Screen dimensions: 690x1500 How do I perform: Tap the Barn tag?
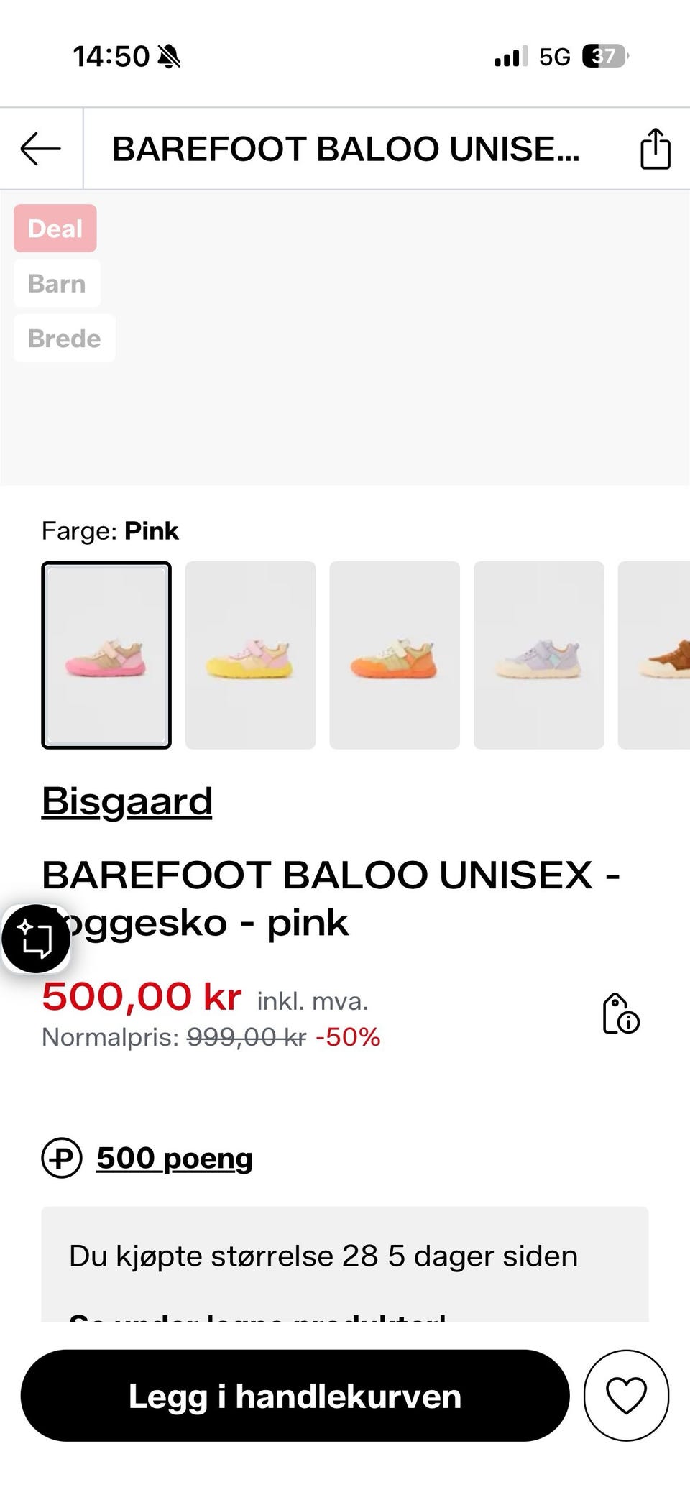pos(57,283)
